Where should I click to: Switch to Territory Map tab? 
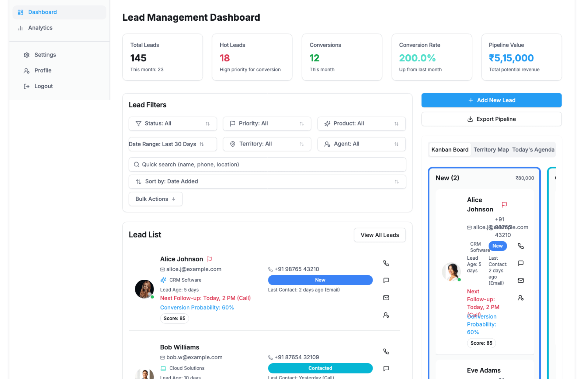pos(491,150)
